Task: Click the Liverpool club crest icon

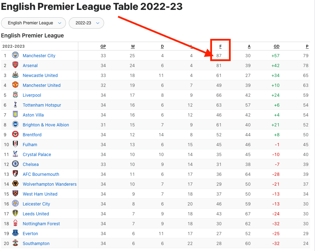Action: [x=15, y=95]
